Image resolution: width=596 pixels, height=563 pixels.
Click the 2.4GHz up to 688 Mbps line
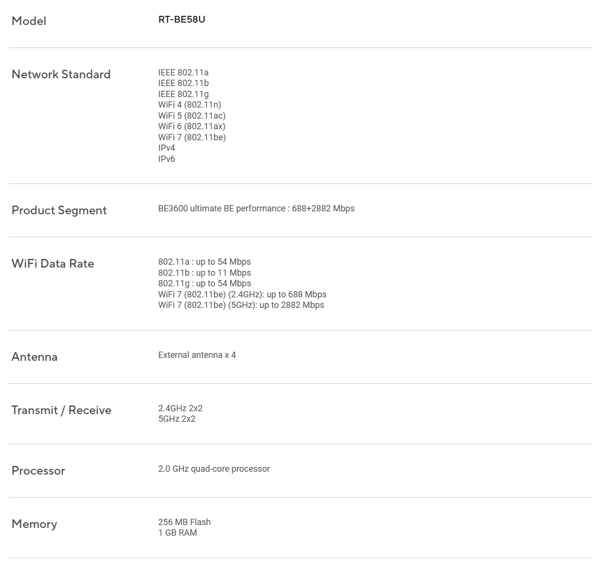[243, 294]
